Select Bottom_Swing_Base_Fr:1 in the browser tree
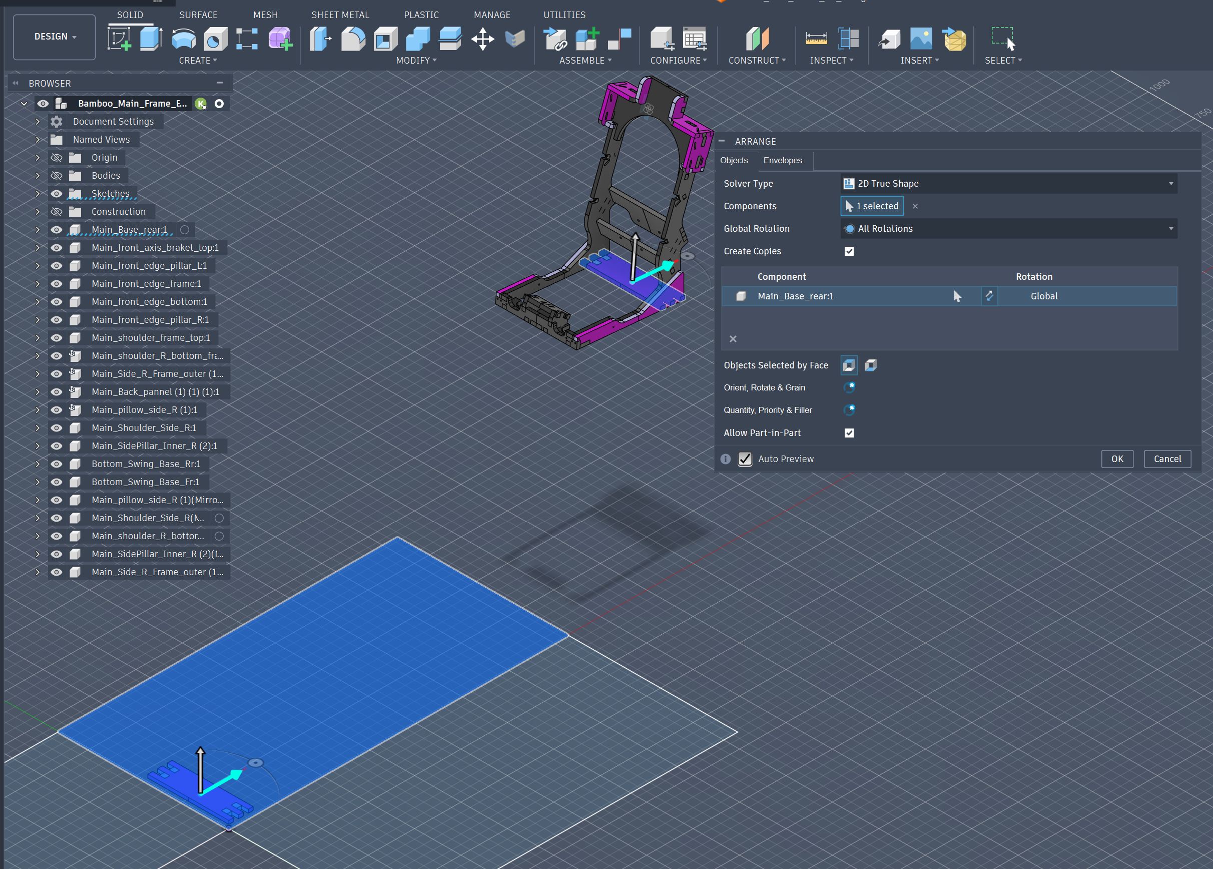 [x=145, y=482]
